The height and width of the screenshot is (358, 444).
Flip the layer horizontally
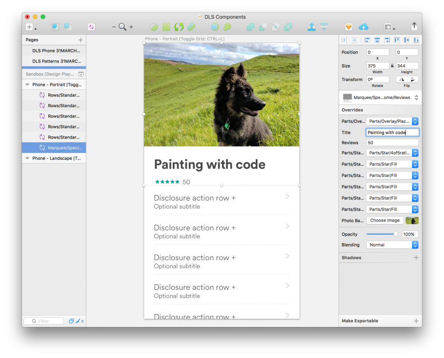click(x=401, y=79)
